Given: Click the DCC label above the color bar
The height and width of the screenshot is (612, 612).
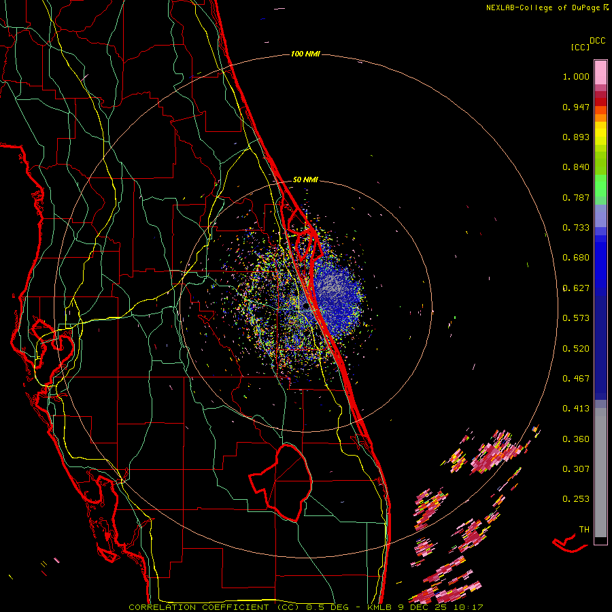Looking at the screenshot, I should click(598, 41).
